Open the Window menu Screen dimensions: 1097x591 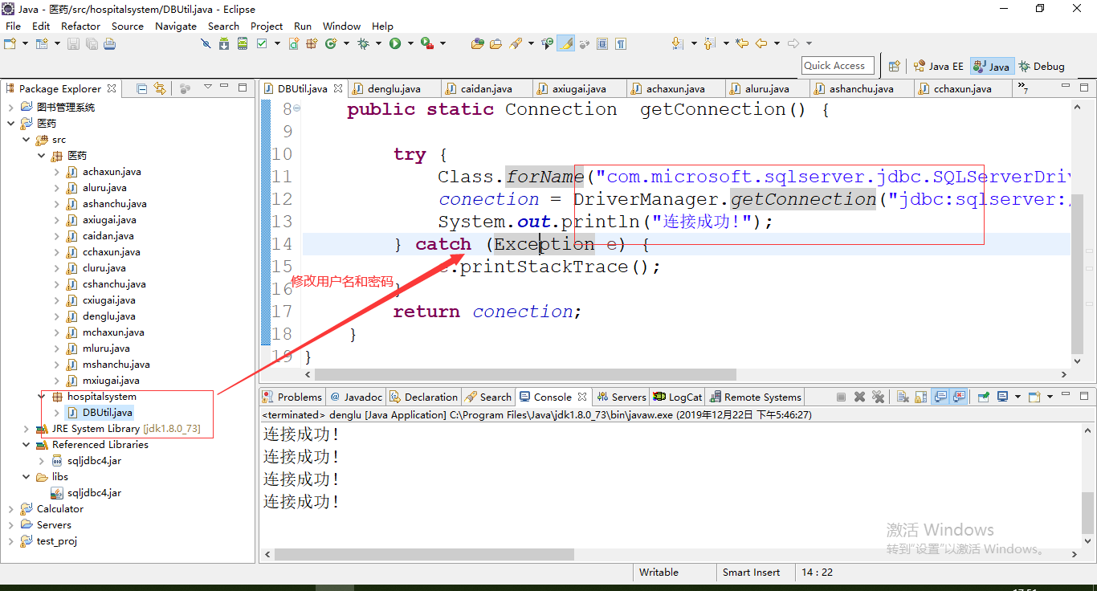342,26
